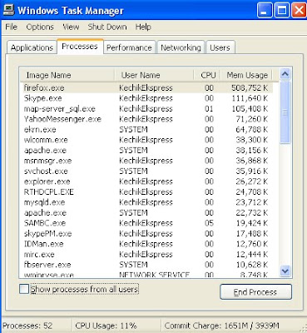Select the skypePM.exe process

(x=146, y=234)
